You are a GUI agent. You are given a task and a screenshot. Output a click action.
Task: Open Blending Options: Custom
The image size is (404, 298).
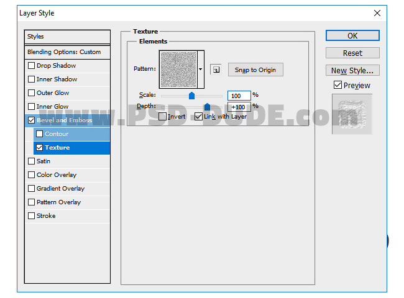[68, 52]
